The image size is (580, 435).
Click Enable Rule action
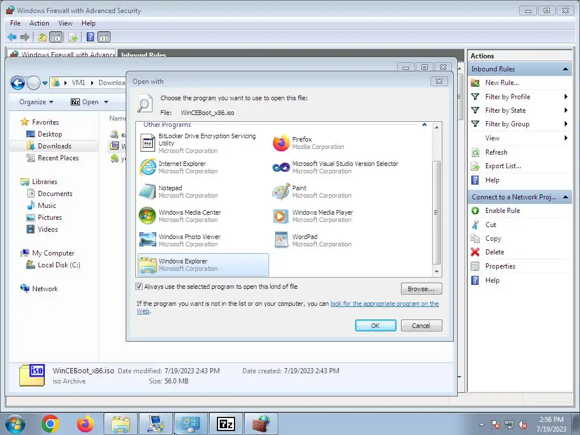(502, 211)
